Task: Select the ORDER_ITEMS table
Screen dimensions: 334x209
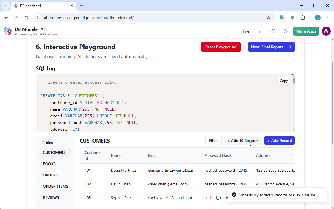Action: 55,186
